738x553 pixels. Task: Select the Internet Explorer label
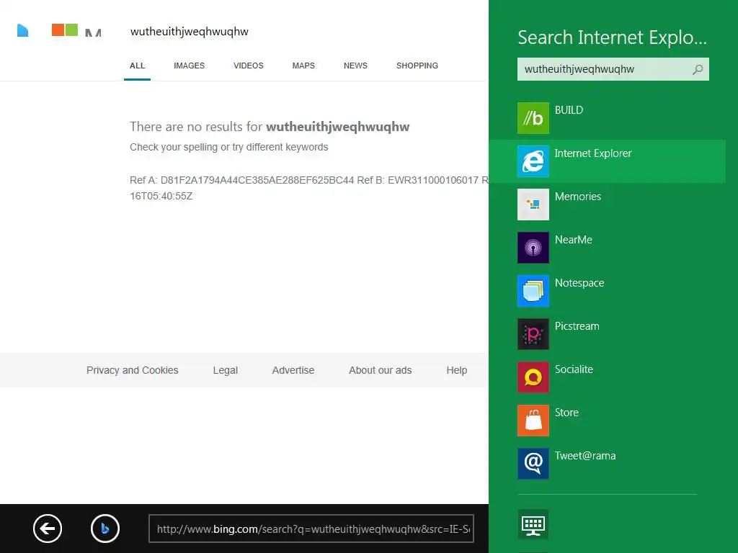pyautogui.click(x=593, y=153)
